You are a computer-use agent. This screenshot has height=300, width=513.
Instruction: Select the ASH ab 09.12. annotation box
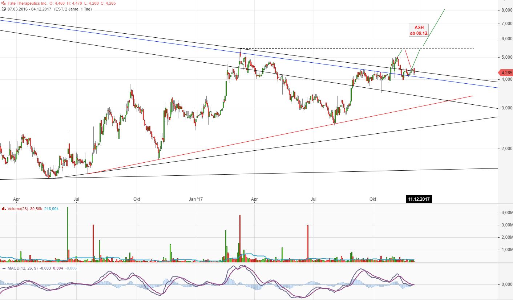point(419,30)
